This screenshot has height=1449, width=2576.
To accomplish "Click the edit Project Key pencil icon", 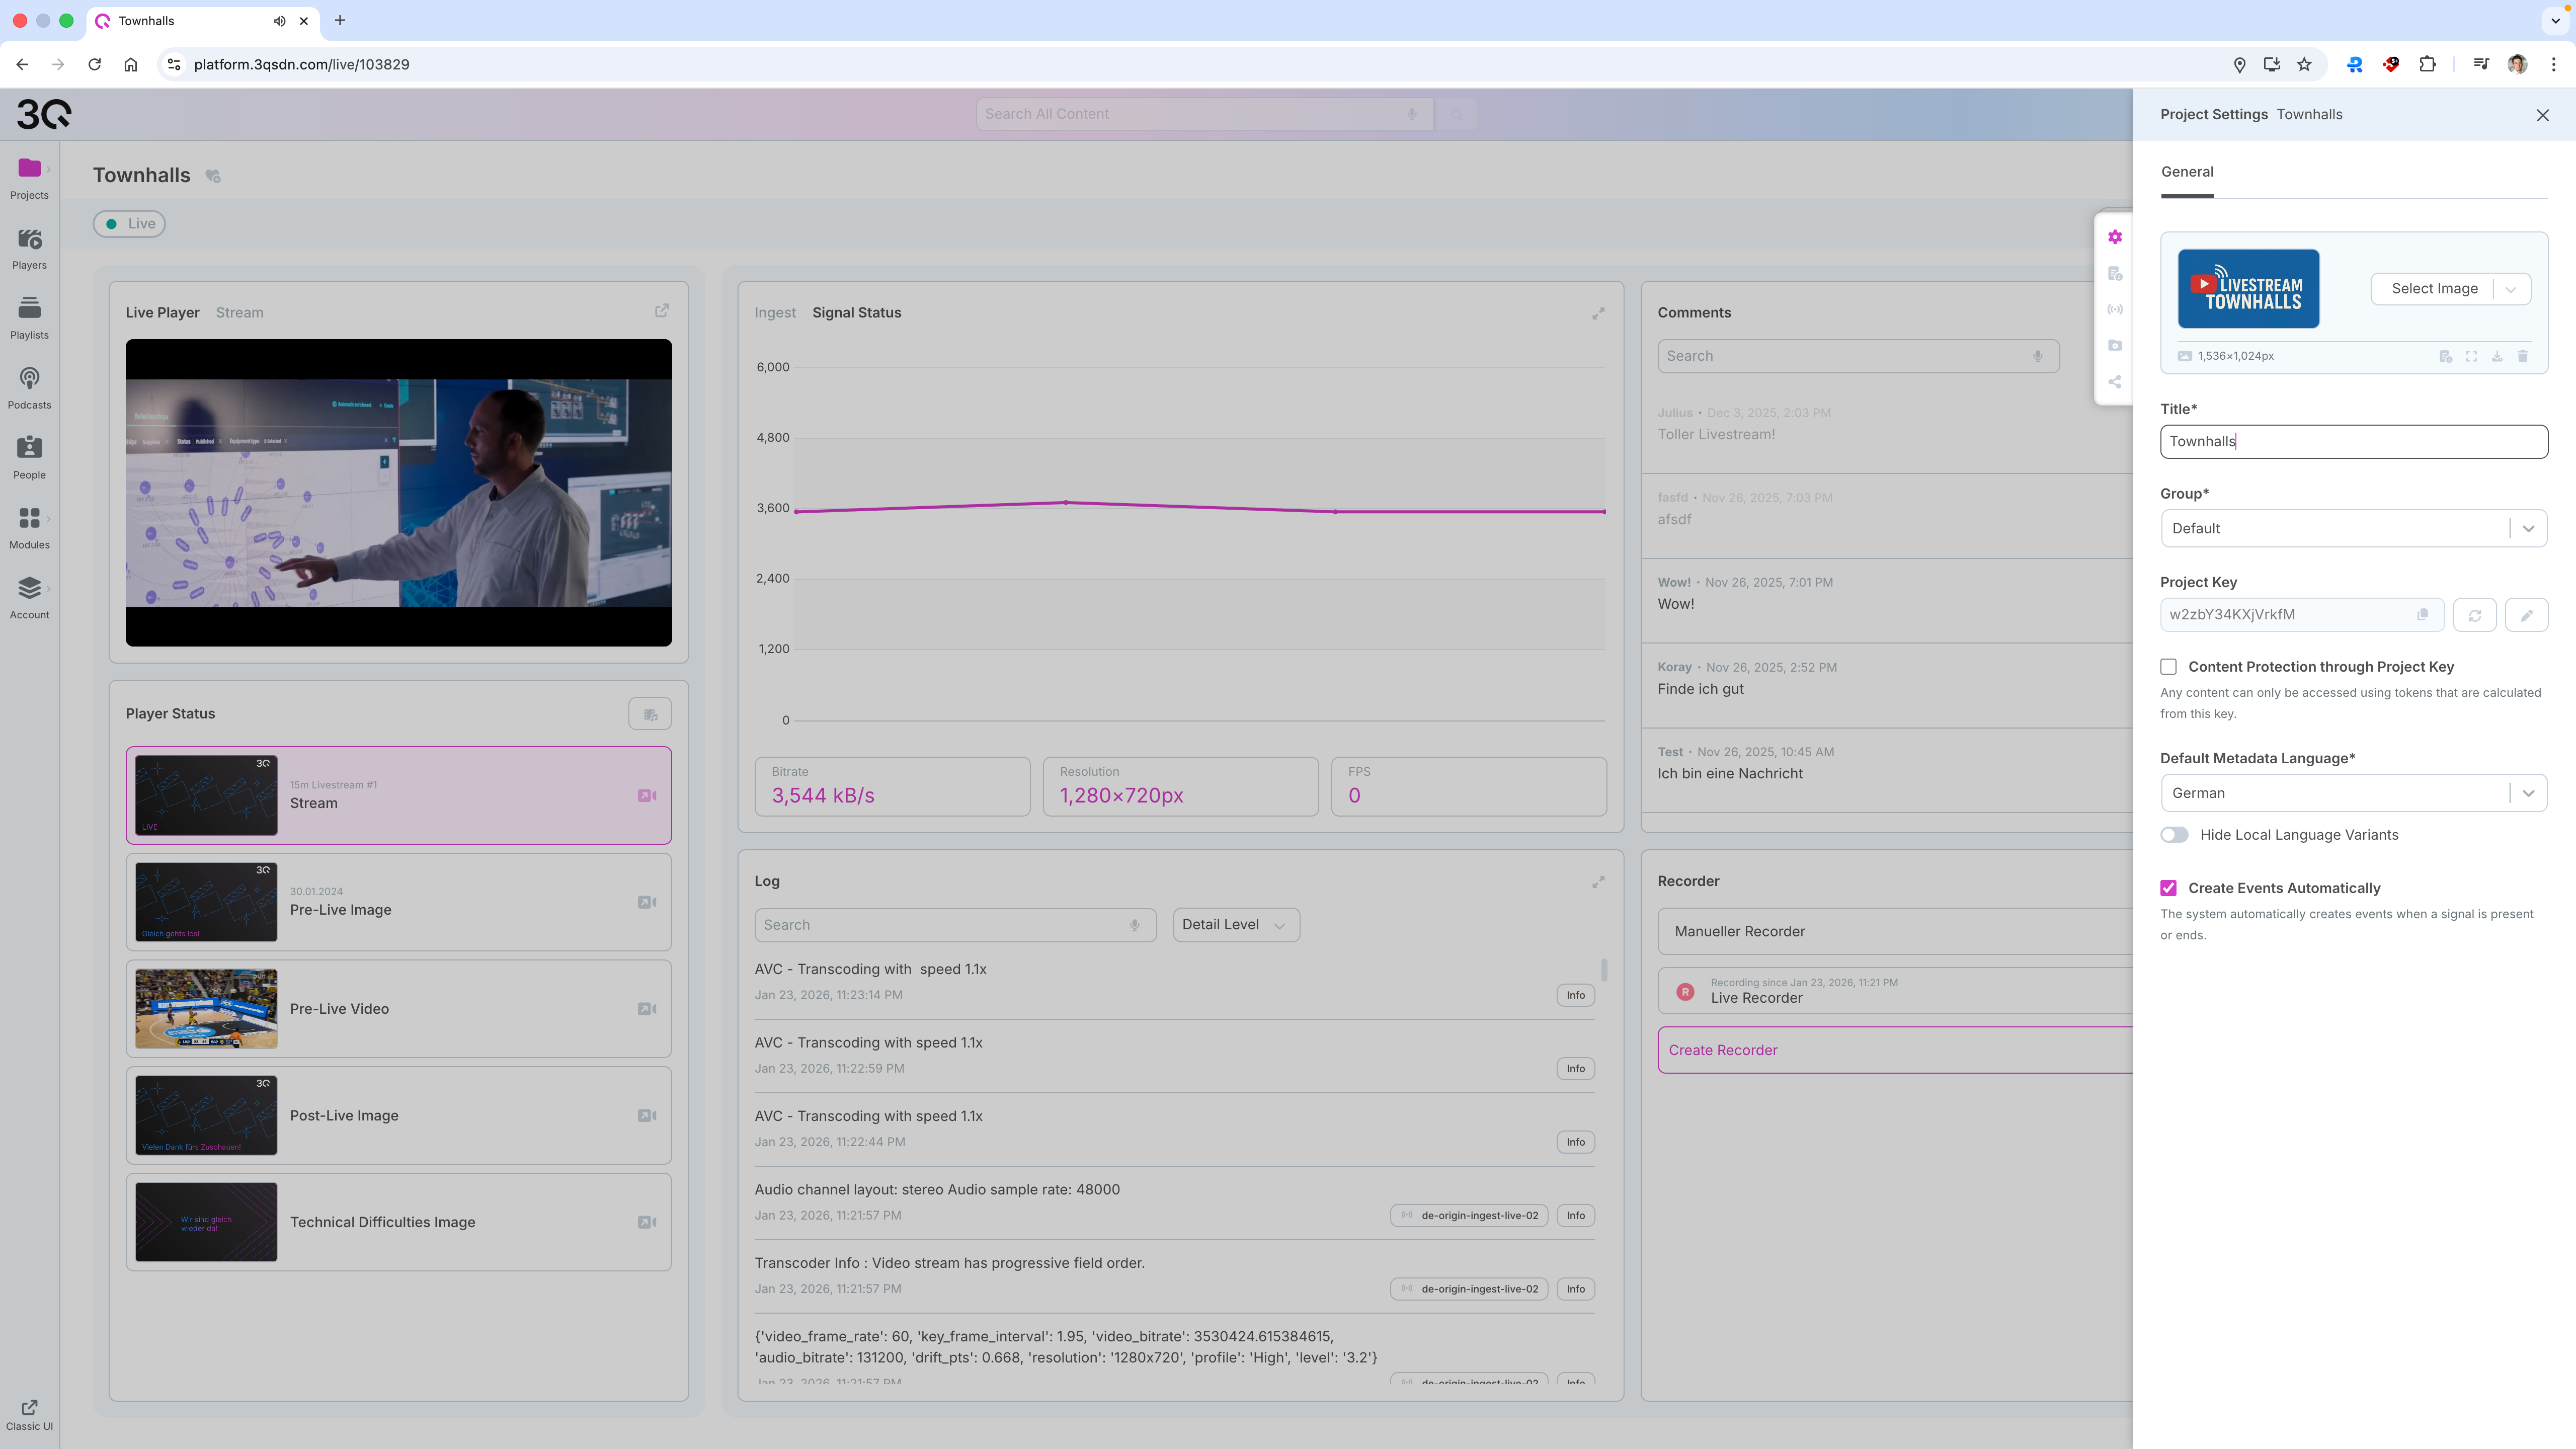I will point(2526,615).
